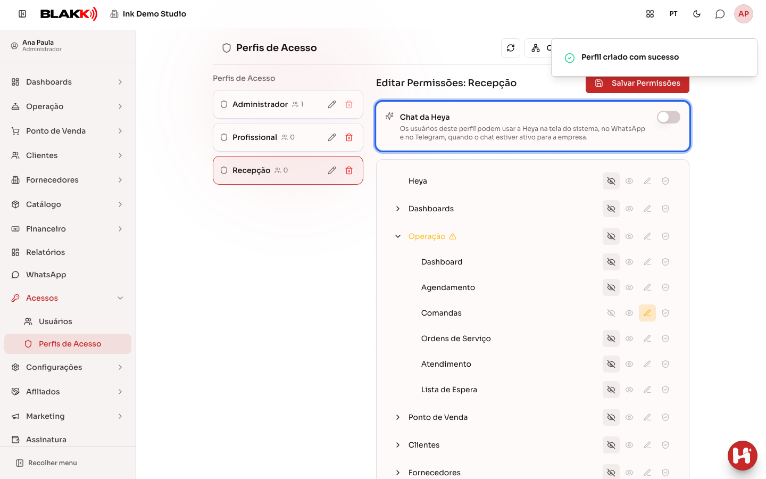Edit the Profissional profile name
The image size is (766, 479).
point(332,137)
